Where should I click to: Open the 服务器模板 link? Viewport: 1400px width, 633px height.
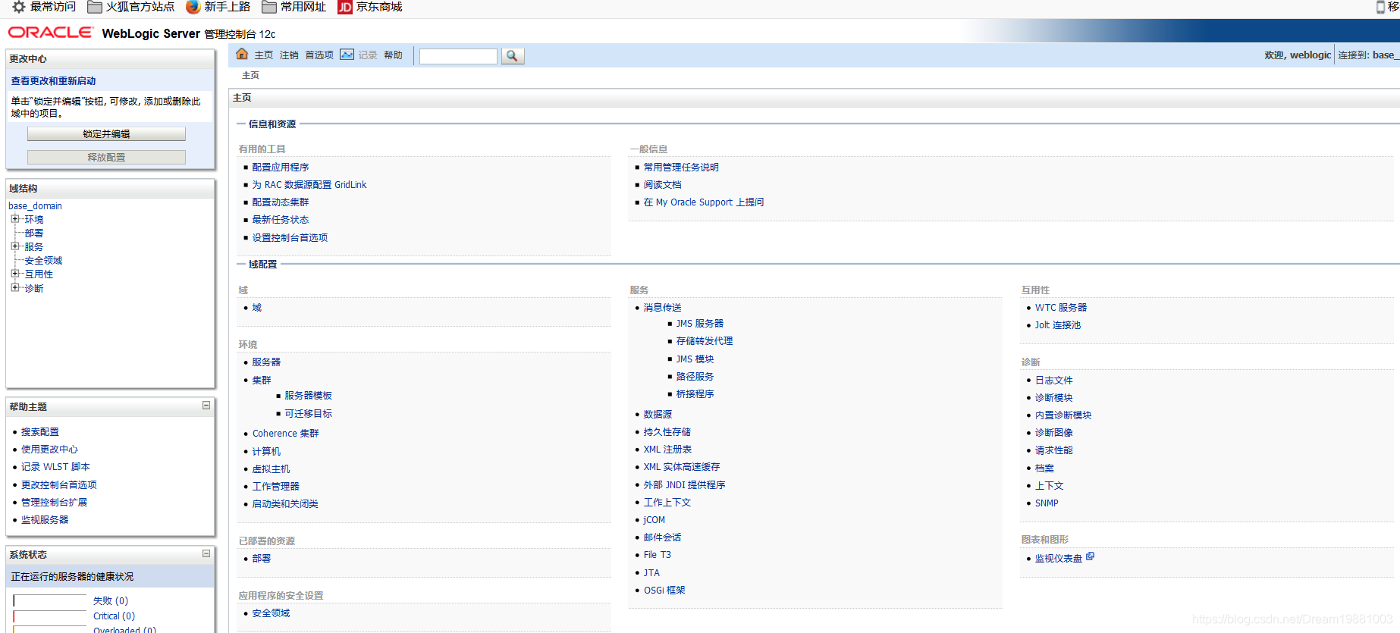[x=308, y=395]
